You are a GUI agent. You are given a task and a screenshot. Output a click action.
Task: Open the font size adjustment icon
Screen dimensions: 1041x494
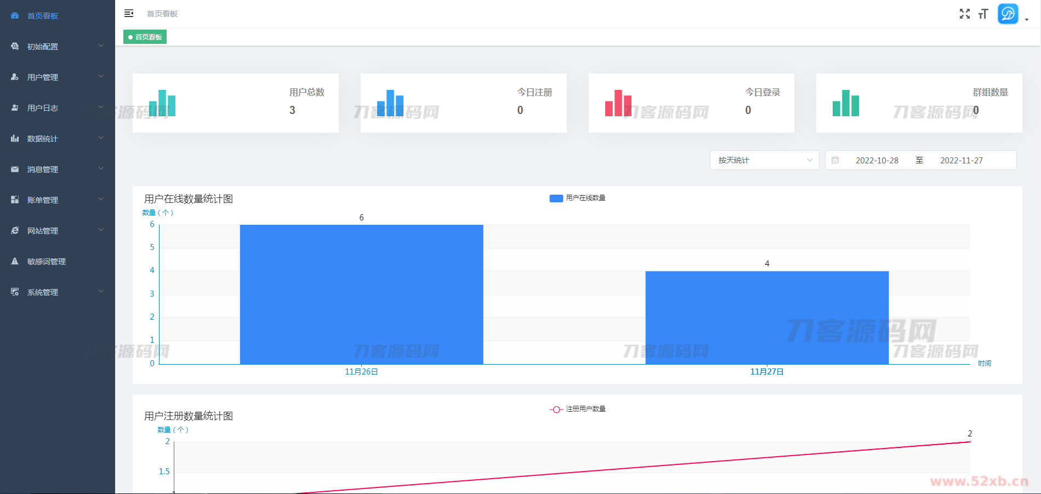983,14
